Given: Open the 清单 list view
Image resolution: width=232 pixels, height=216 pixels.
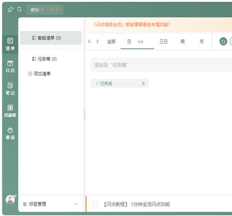Looking at the screenshot, I should click(10, 44).
